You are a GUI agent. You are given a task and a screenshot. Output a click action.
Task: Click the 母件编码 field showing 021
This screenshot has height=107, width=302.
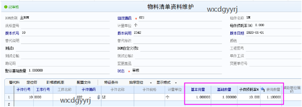pos(180,18)
